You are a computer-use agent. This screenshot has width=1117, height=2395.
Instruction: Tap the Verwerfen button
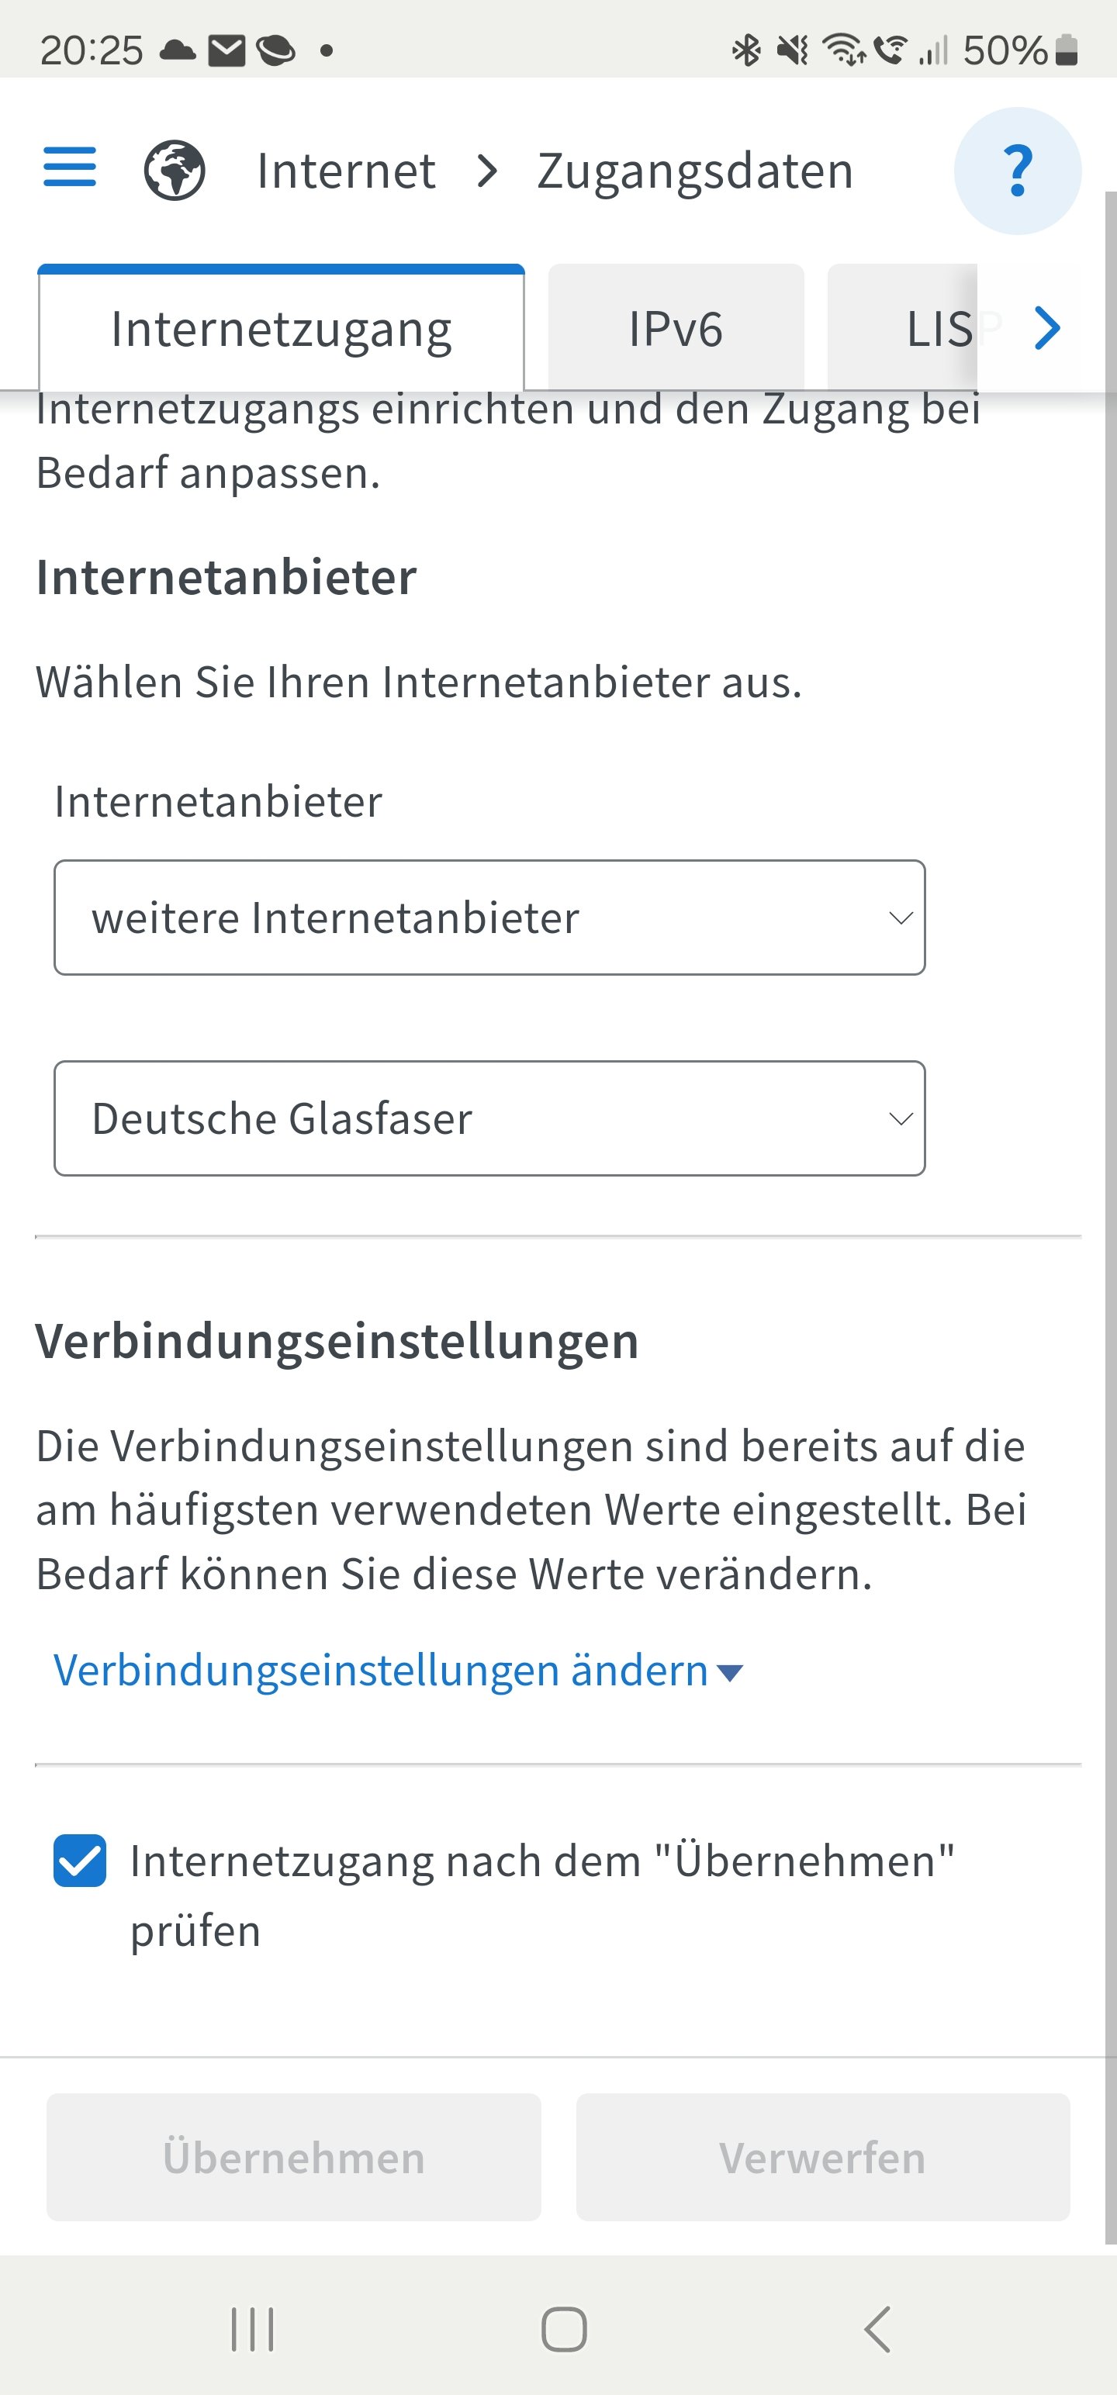pos(823,2157)
